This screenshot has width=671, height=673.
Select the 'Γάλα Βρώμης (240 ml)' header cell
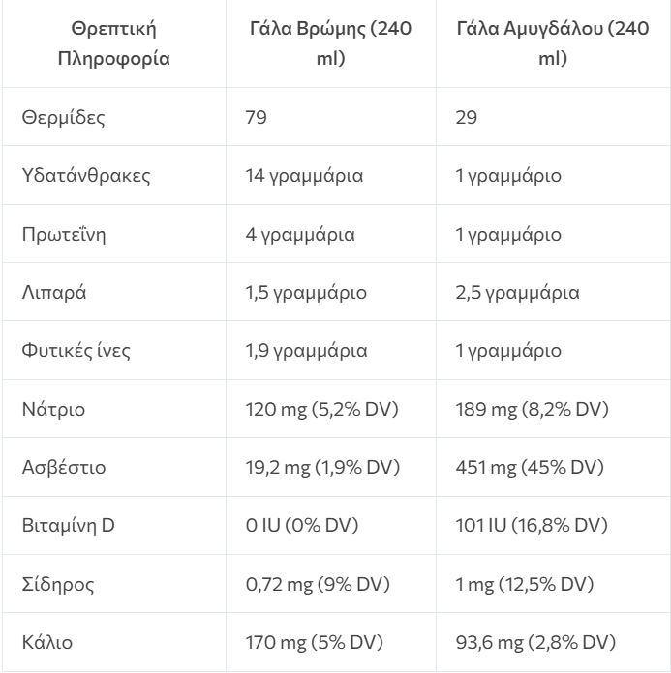click(x=330, y=44)
